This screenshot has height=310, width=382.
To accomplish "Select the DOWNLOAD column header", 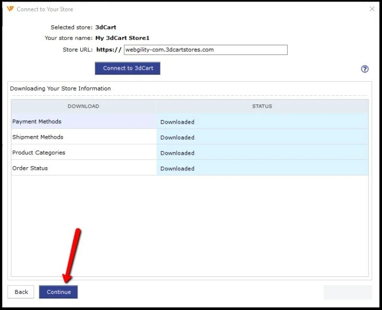I will 83,106.
